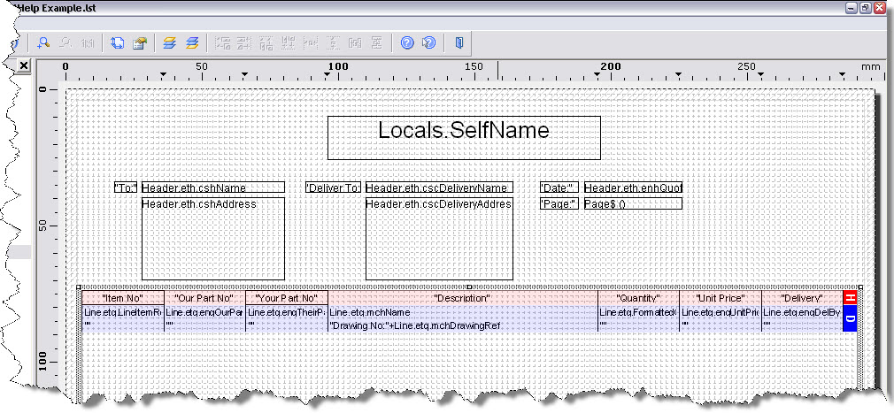894x413 pixels.
Task: Select the Line.etq.enqOurPart cell
Action: pyautogui.click(x=204, y=312)
